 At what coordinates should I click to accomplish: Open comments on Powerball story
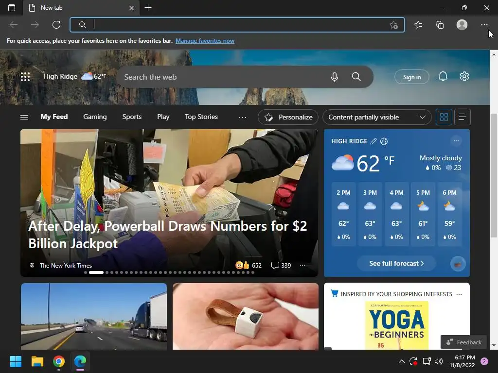pyautogui.click(x=281, y=265)
